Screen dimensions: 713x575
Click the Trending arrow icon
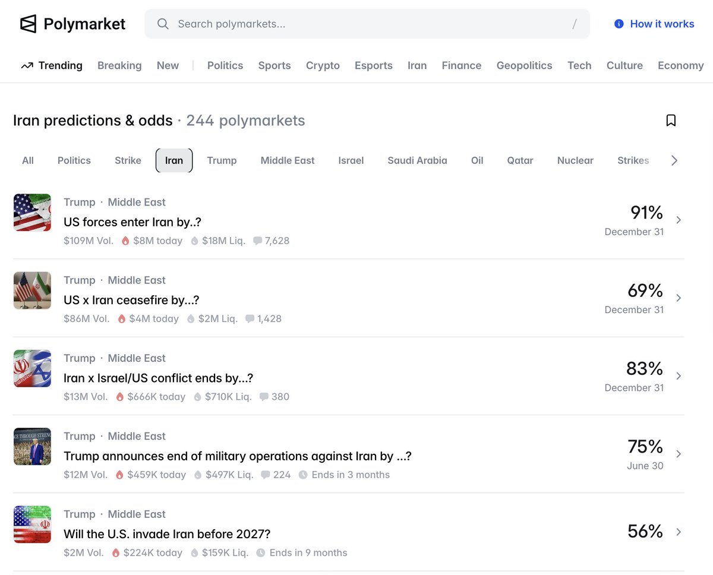click(27, 66)
